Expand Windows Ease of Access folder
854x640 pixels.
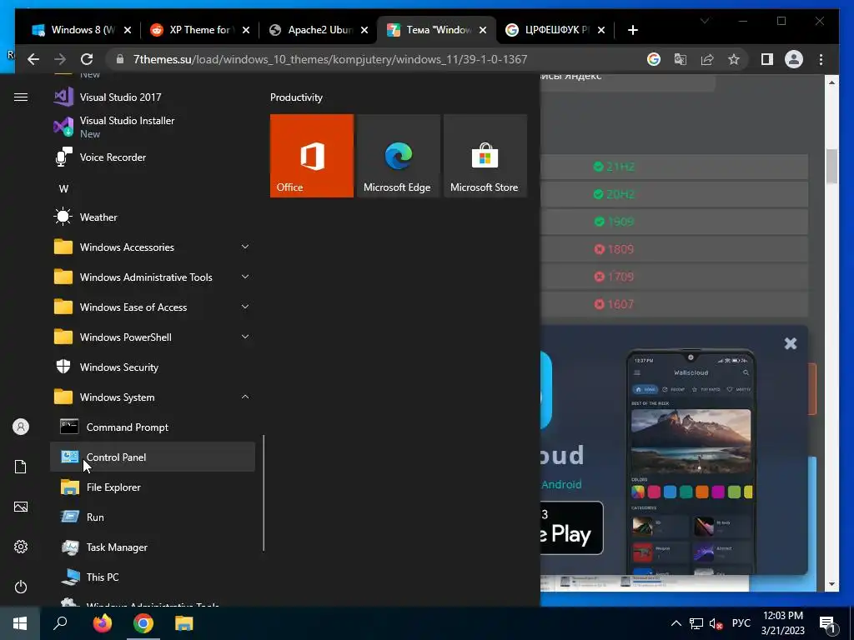coord(153,307)
